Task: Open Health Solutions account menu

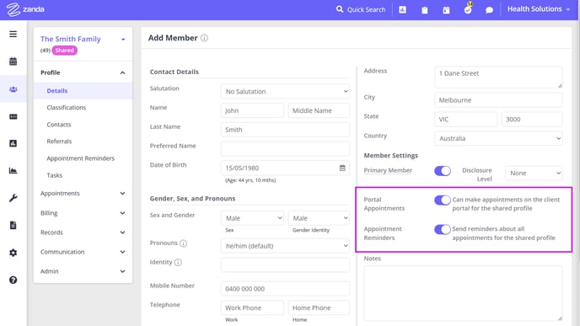Action: (539, 9)
